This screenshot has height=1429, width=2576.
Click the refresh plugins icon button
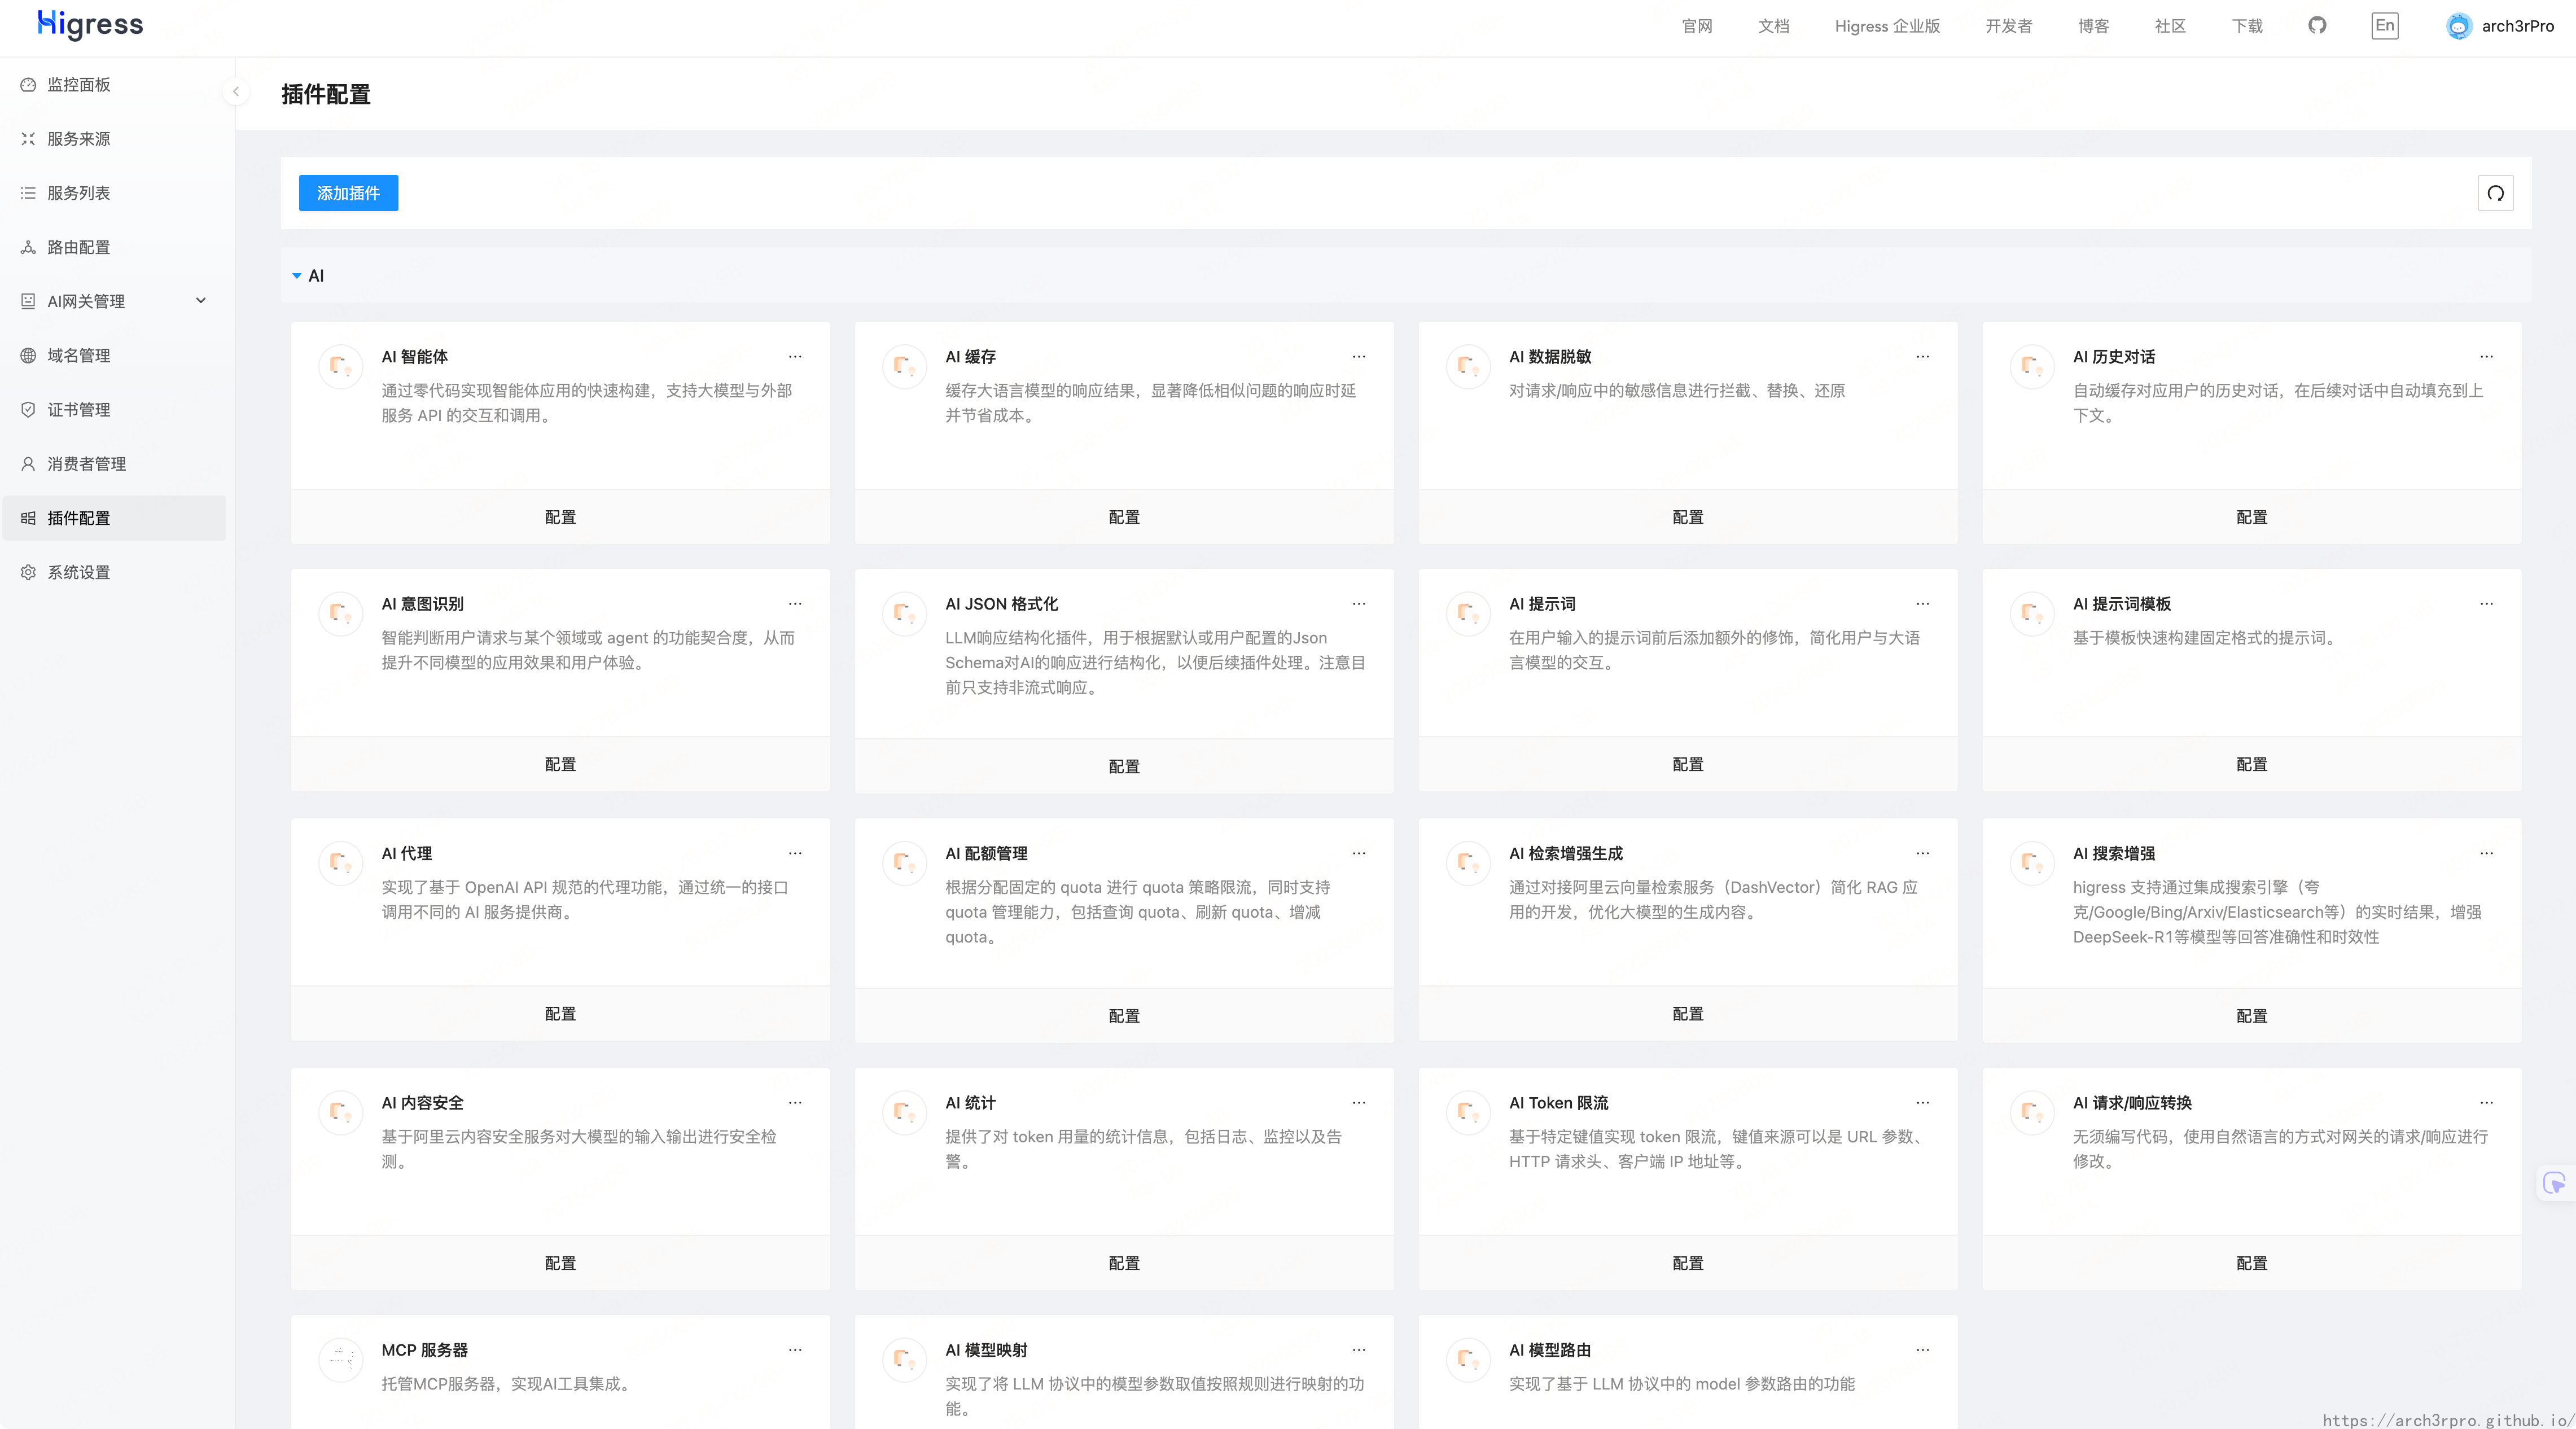pos(2495,193)
